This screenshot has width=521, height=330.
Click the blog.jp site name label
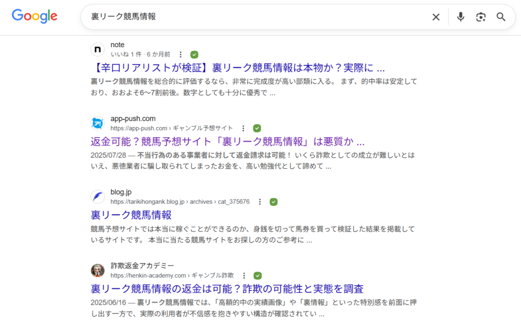[x=121, y=192]
